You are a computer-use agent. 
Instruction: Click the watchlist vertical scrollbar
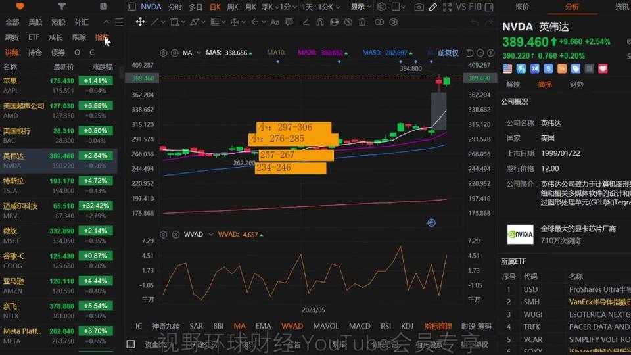(121, 73)
